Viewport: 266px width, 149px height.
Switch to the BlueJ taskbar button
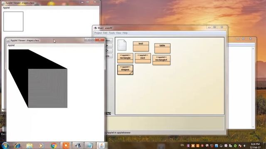[78, 146]
